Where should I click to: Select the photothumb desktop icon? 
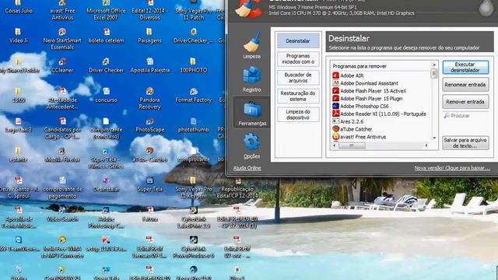pos(194,124)
